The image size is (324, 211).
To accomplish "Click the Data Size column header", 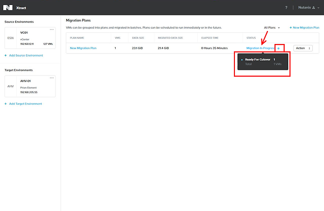I will 138,38.
